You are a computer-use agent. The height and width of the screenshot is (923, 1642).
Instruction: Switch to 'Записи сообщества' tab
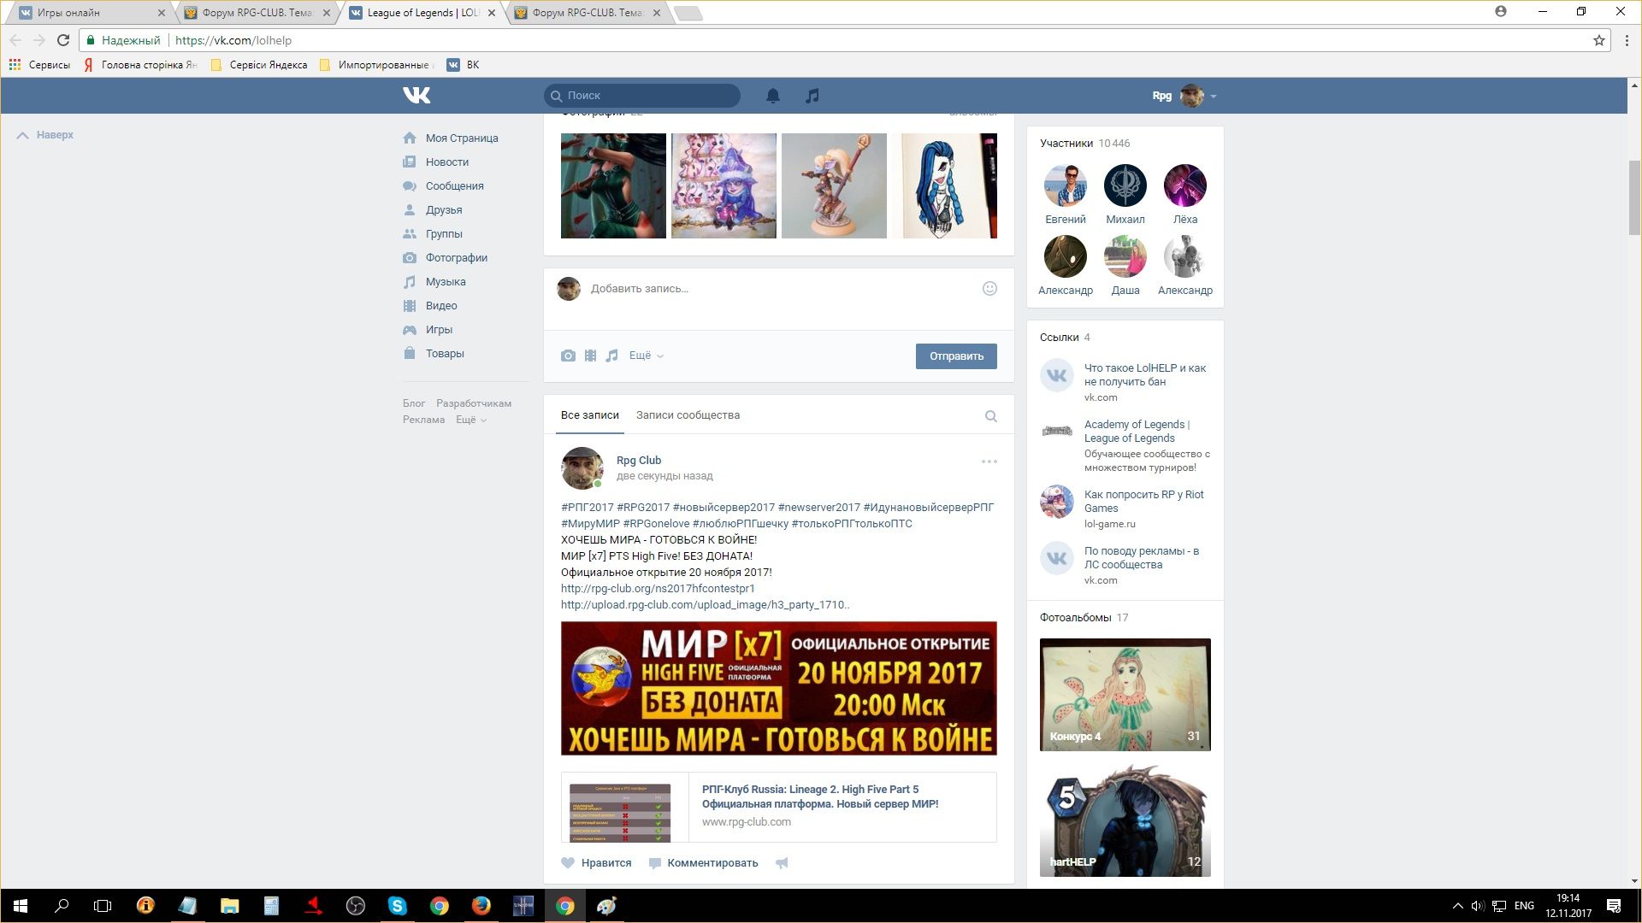coord(688,415)
